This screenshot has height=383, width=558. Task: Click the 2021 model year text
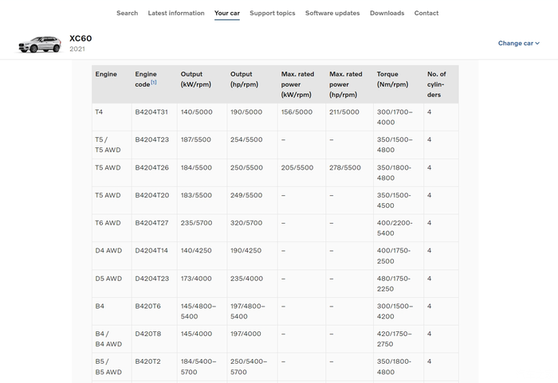coord(77,49)
